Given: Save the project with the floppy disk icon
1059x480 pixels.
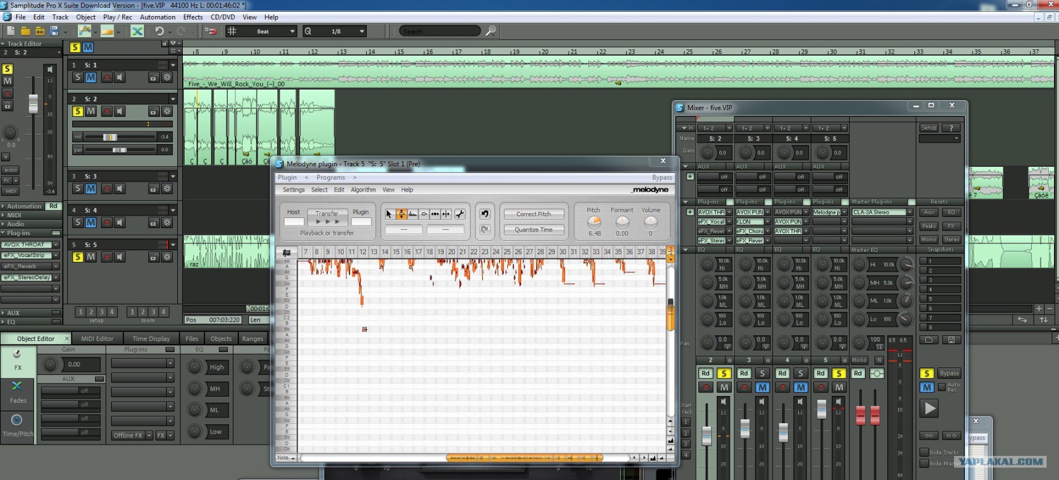Looking at the screenshot, I should click(54, 31).
